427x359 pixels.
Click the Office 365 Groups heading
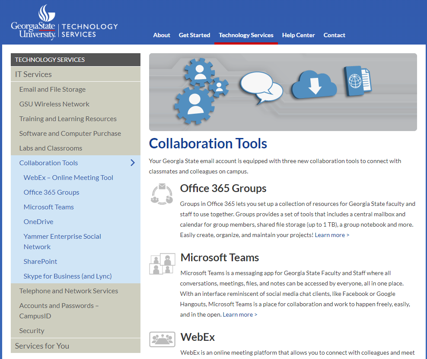tap(223, 188)
